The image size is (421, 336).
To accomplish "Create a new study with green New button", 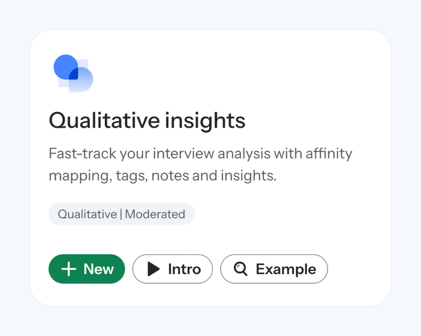I will [87, 269].
